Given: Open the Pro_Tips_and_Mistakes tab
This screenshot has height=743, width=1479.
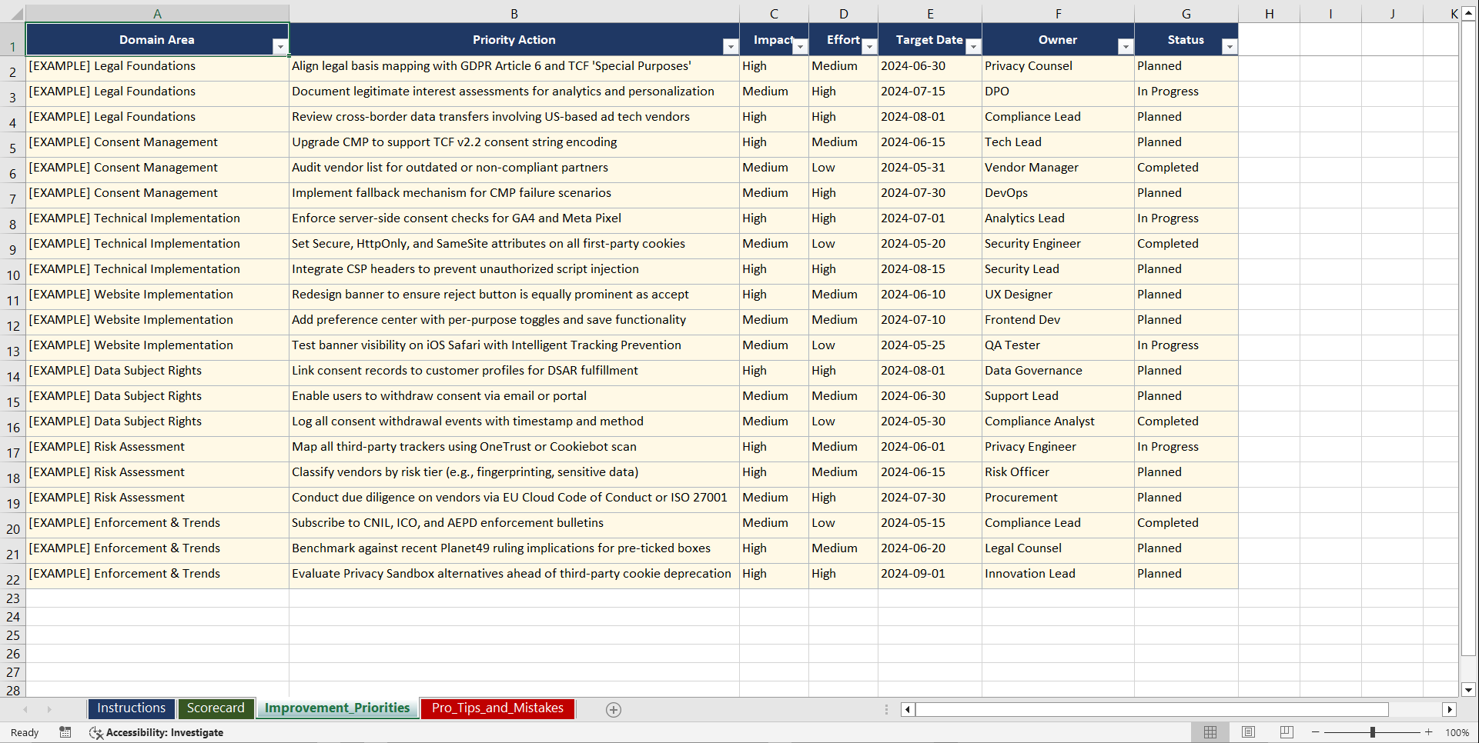Looking at the screenshot, I should click(497, 708).
